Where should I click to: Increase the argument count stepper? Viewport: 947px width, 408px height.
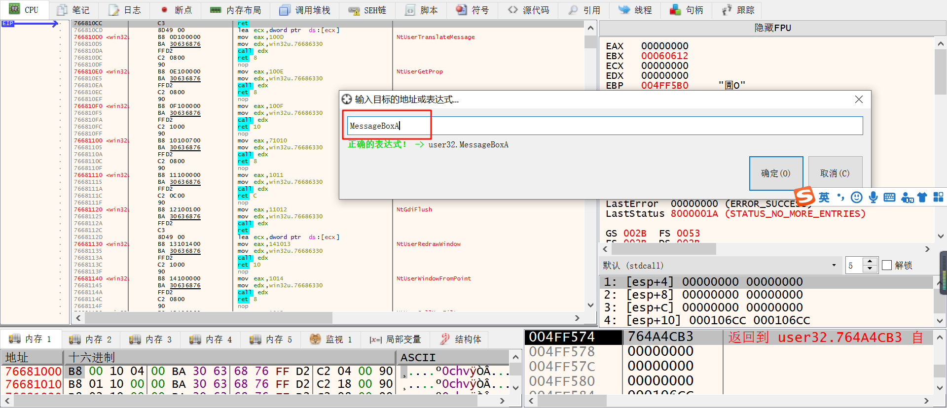870,262
